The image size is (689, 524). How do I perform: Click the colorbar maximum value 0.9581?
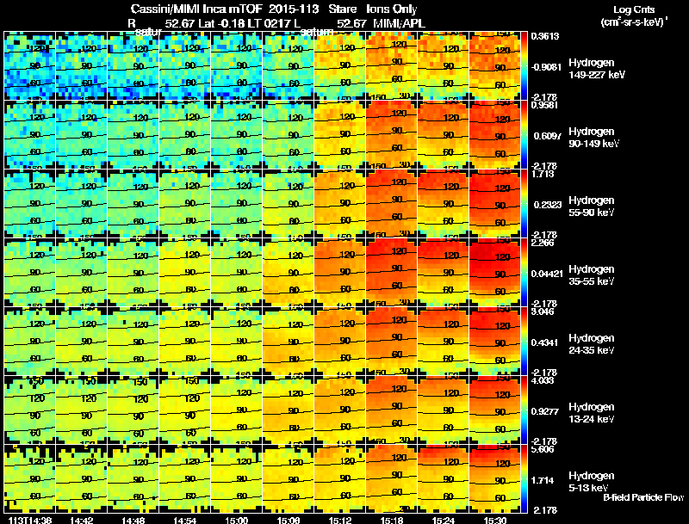tap(545, 105)
